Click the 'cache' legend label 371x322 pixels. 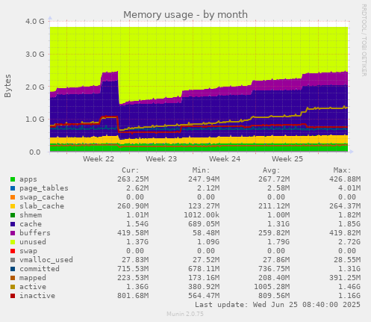click(x=31, y=224)
